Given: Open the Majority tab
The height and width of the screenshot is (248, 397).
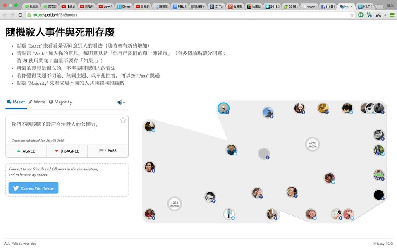Looking at the screenshot, I should point(60,102).
